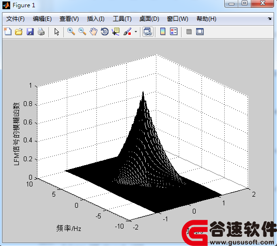Click the z-axis tick label 0.4
Viewport: 277px width, 246px height.
[28, 140]
